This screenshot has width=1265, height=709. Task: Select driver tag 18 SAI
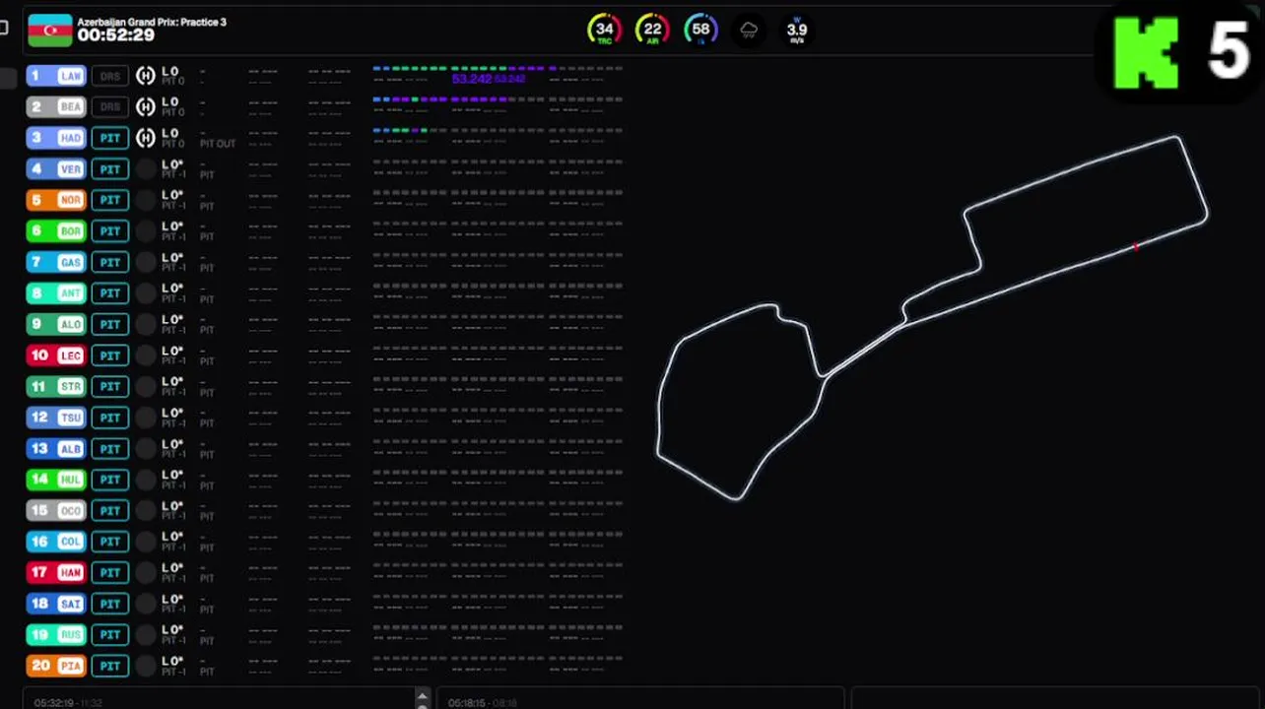coord(56,604)
